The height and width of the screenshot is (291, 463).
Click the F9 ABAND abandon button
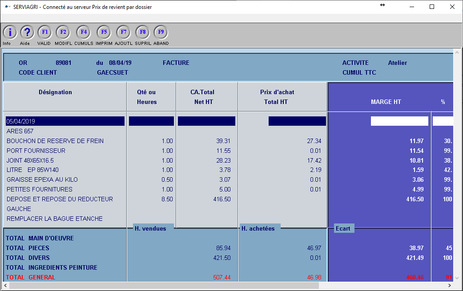[161, 32]
